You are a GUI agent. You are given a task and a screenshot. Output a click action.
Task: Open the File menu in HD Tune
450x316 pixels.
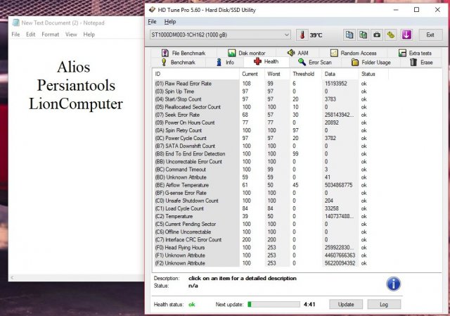[x=152, y=22]
